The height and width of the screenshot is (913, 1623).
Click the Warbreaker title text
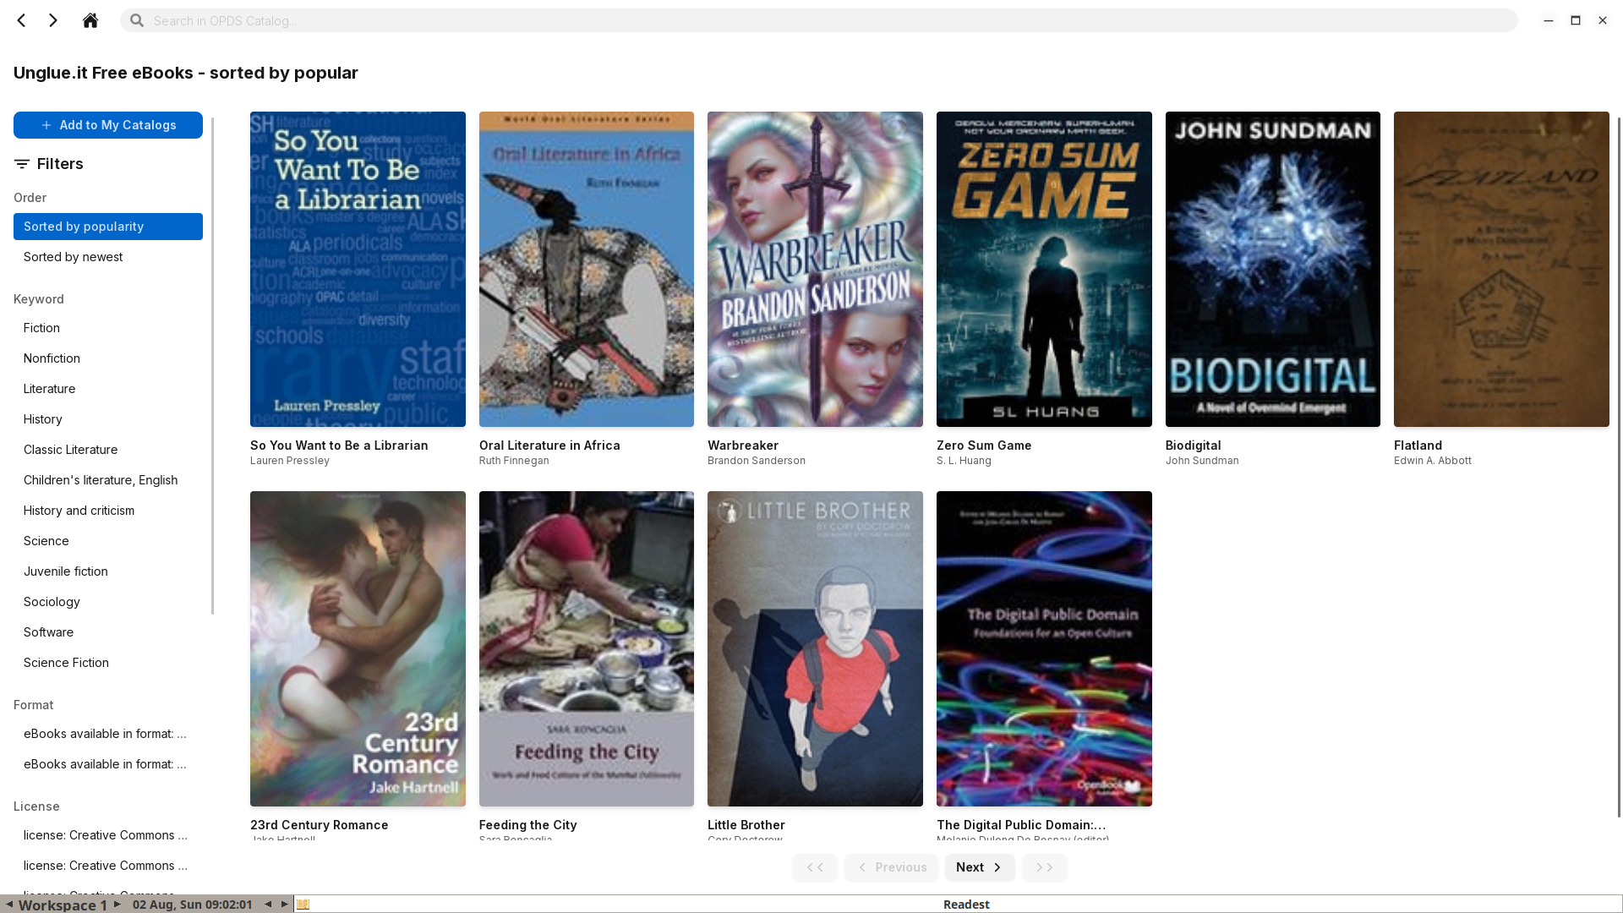743,446
